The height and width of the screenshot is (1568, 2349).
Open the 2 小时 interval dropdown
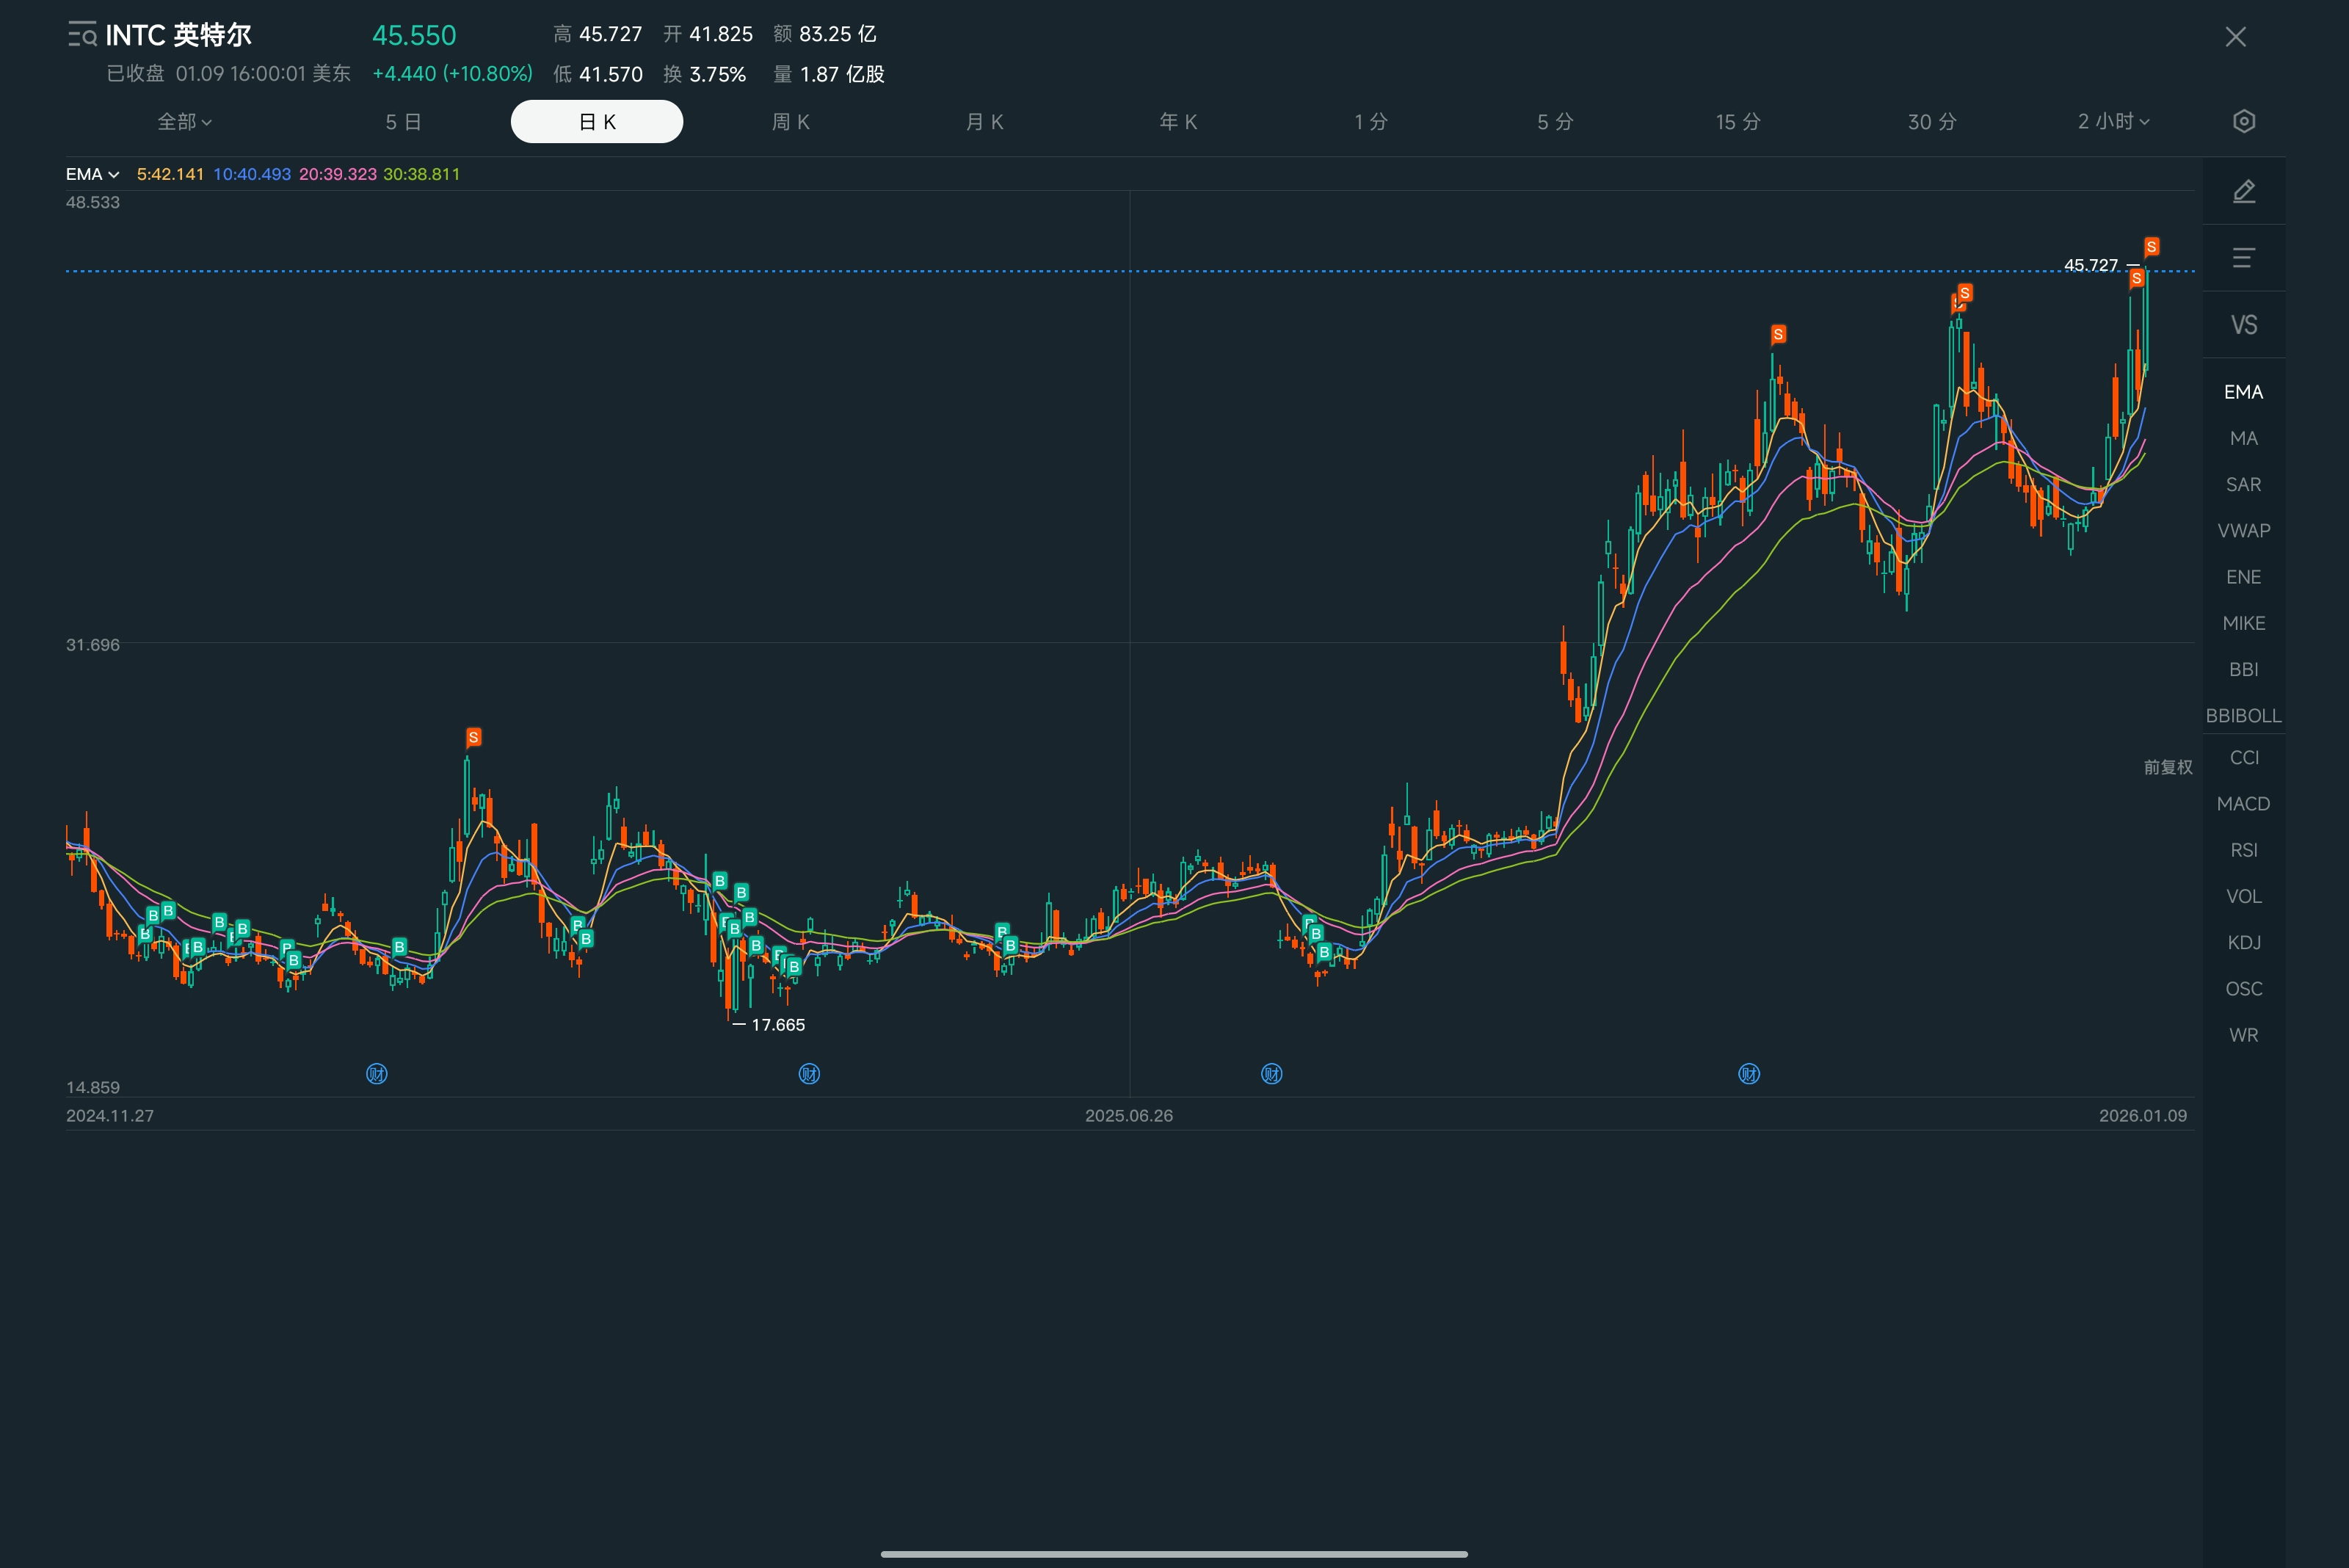click(x=2112, y=122)
